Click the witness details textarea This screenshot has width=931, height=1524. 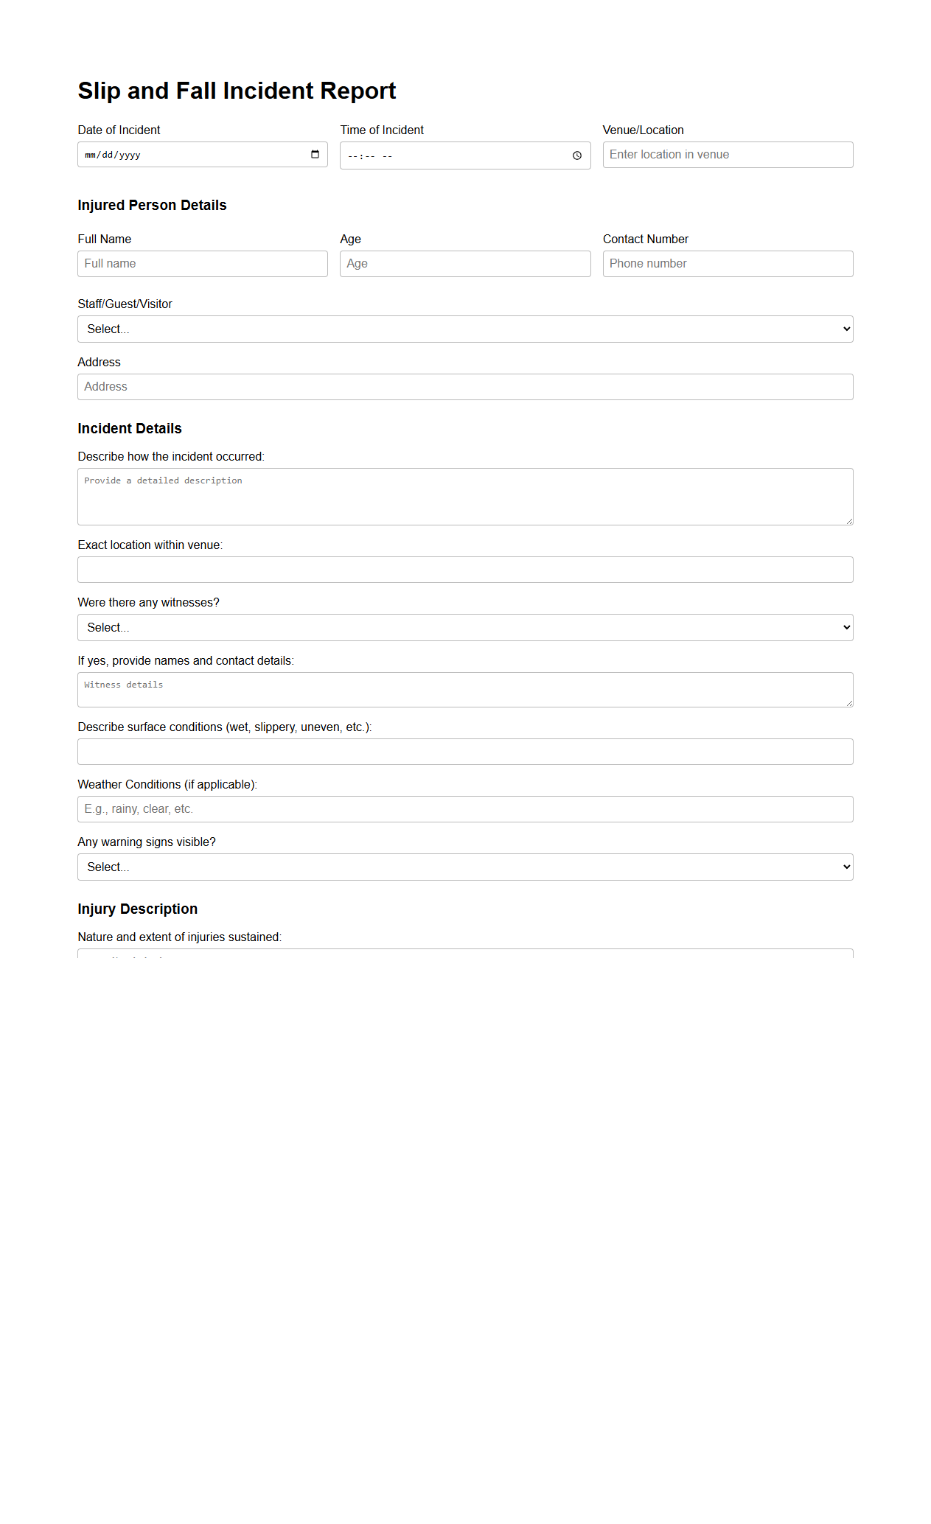click(464, 689)
